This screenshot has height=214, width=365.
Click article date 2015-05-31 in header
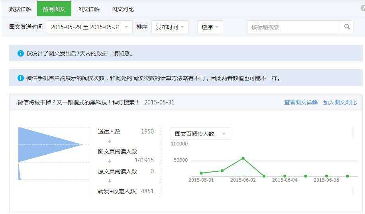pyautogui.click(x=159, y=102)
